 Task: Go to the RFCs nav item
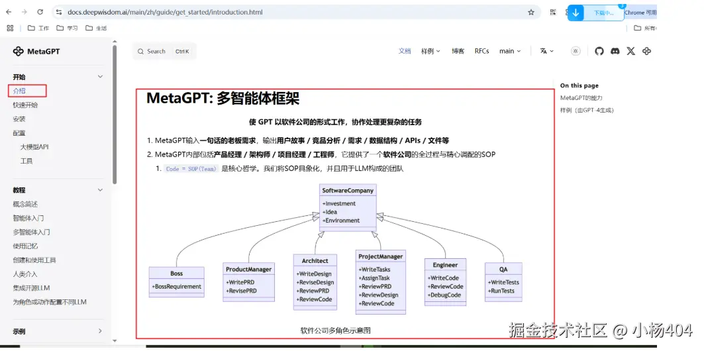pos(481,51)
